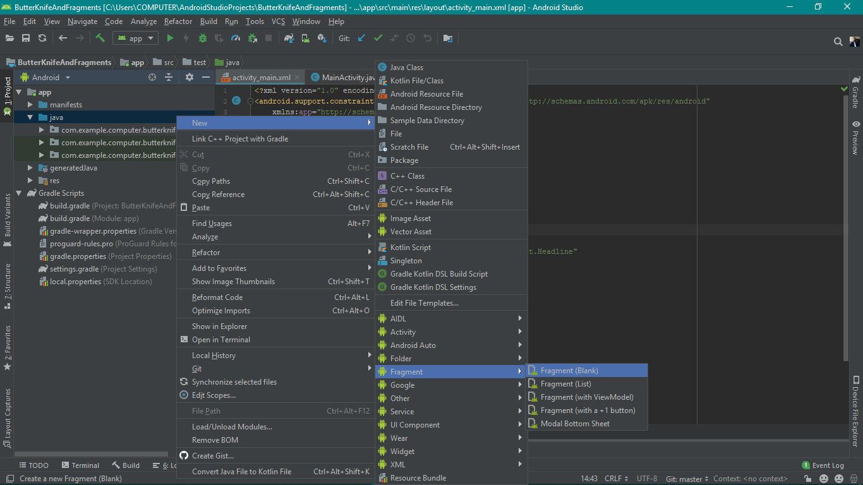Screen dimensions: 863x485
Task: Choose Show in Explorer
Action: [x=275, y=326]
